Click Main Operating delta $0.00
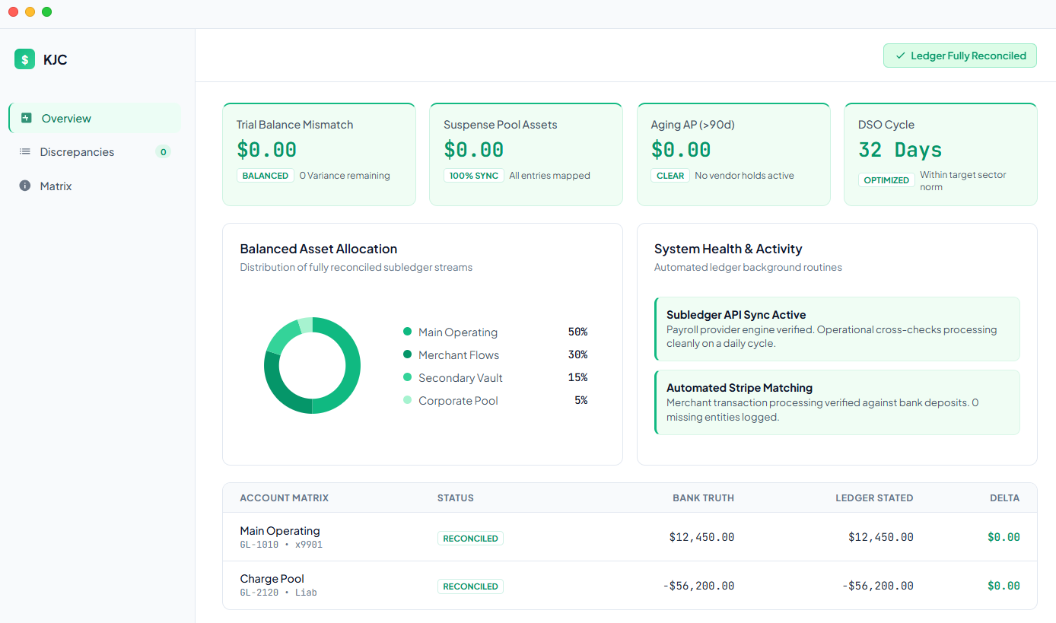The height and width of the screenshot is (623, 1056). [1004, 537]
